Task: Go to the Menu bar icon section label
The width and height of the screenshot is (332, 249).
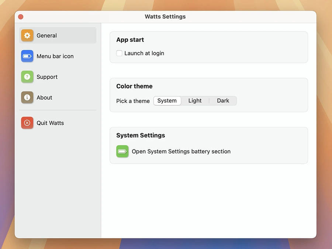Action: (55, 56)
